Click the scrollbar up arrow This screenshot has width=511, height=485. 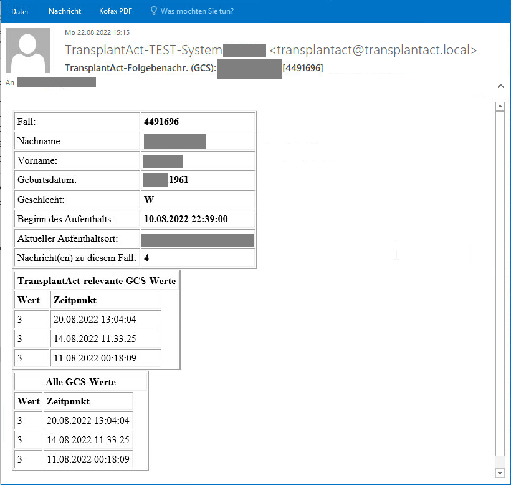coord(499,107)
